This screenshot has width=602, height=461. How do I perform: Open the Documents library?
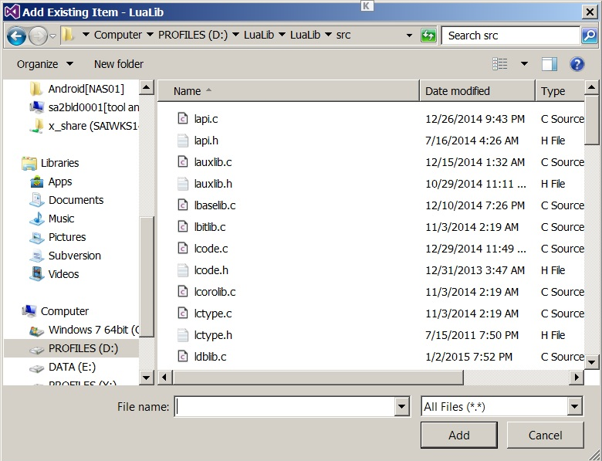pos(67,200)
